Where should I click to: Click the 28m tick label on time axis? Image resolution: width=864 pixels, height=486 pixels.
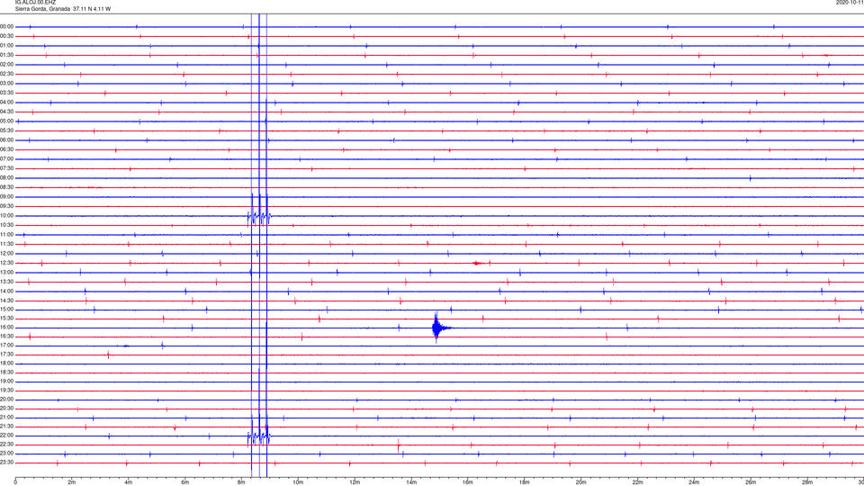pyautogui.click(x=807, y=482)
